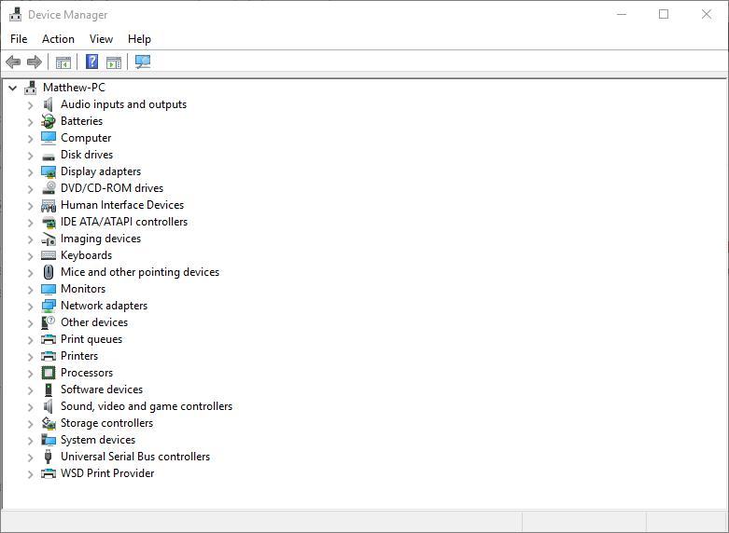The width and height of the screenshot is (729, 533).
Task: Expand the Sound, video and game controllers chevron
Action: [30, 406]
